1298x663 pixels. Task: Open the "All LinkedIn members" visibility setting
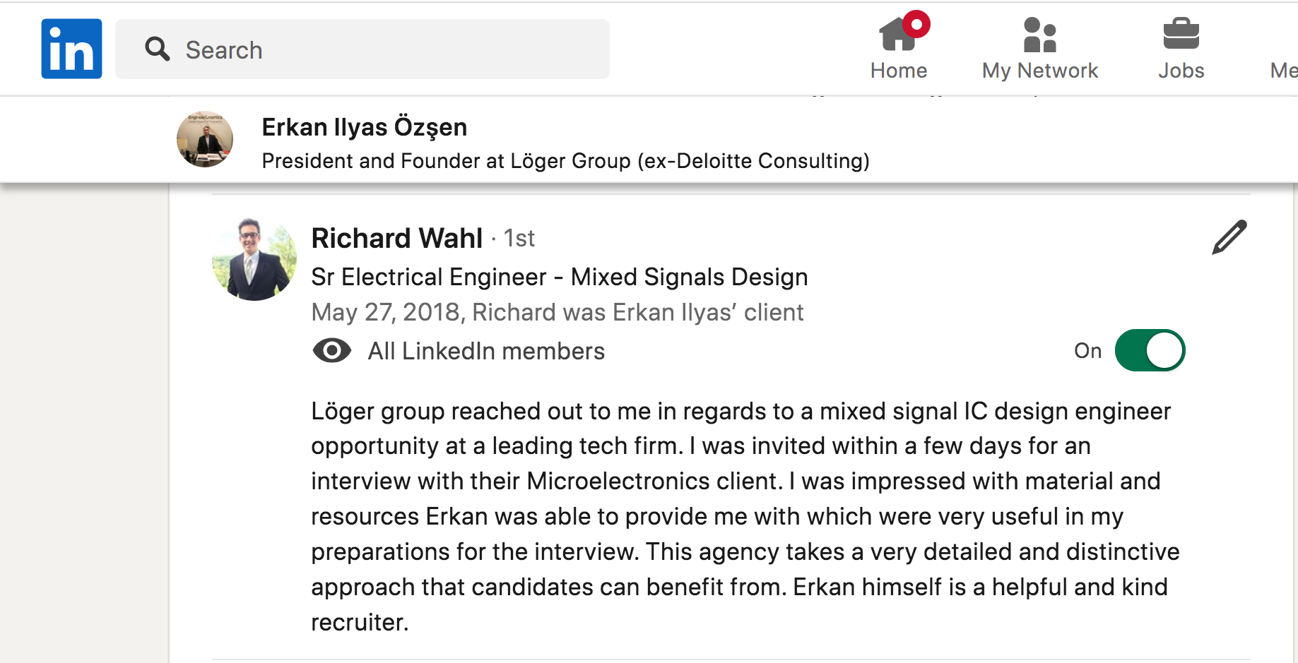click(x=486, y=351)
